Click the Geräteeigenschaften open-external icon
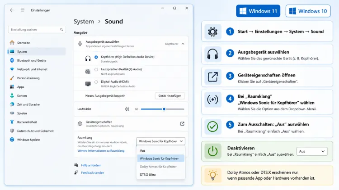 182,124
